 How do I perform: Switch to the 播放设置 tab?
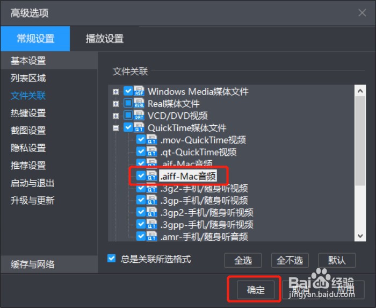click(105, 39)
